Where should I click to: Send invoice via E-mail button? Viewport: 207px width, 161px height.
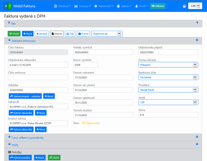(x=84, y=34)
